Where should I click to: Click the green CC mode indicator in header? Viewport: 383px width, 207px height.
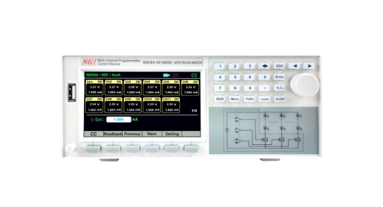[195, 75]
